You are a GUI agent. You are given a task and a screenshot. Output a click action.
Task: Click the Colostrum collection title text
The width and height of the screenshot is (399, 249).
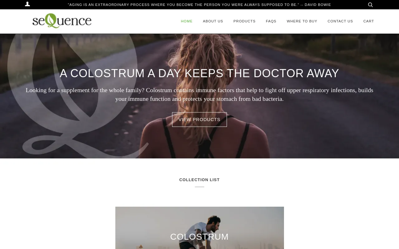(x=199, y=237)
